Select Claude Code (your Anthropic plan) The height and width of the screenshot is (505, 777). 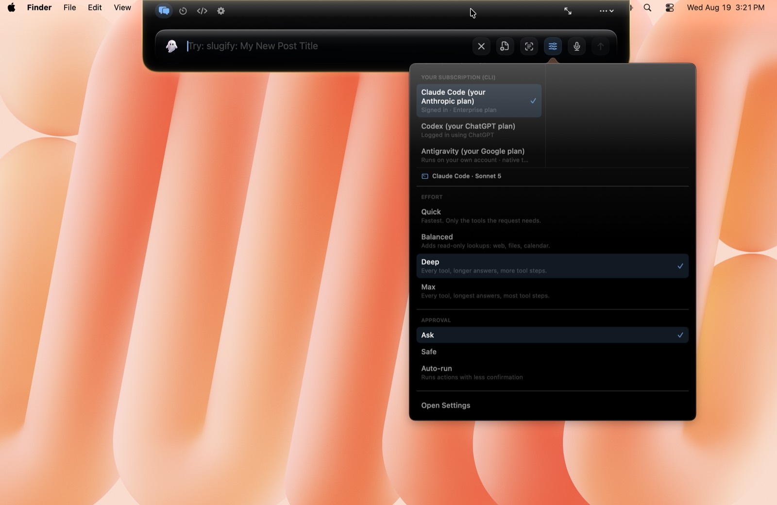point(479,101)
